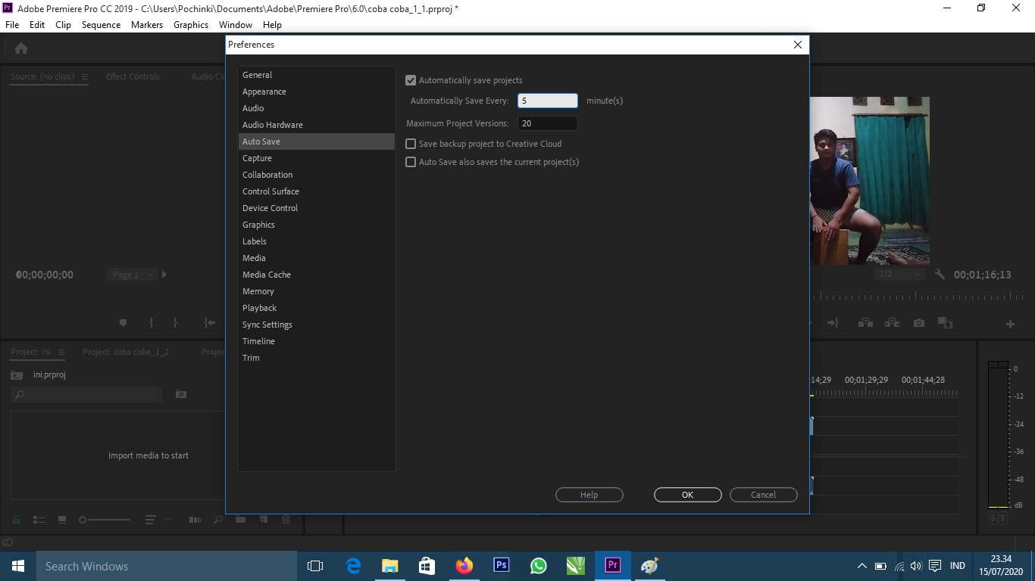The image size is (1035, 581).
Task: Open the Help button in Preferences dialog
Action: [589, 495]
